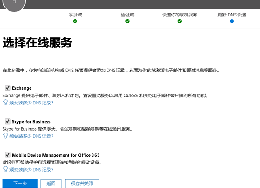Go to the 添加域 step
This screenshot has width=260, height=188.
coord(75,15)
